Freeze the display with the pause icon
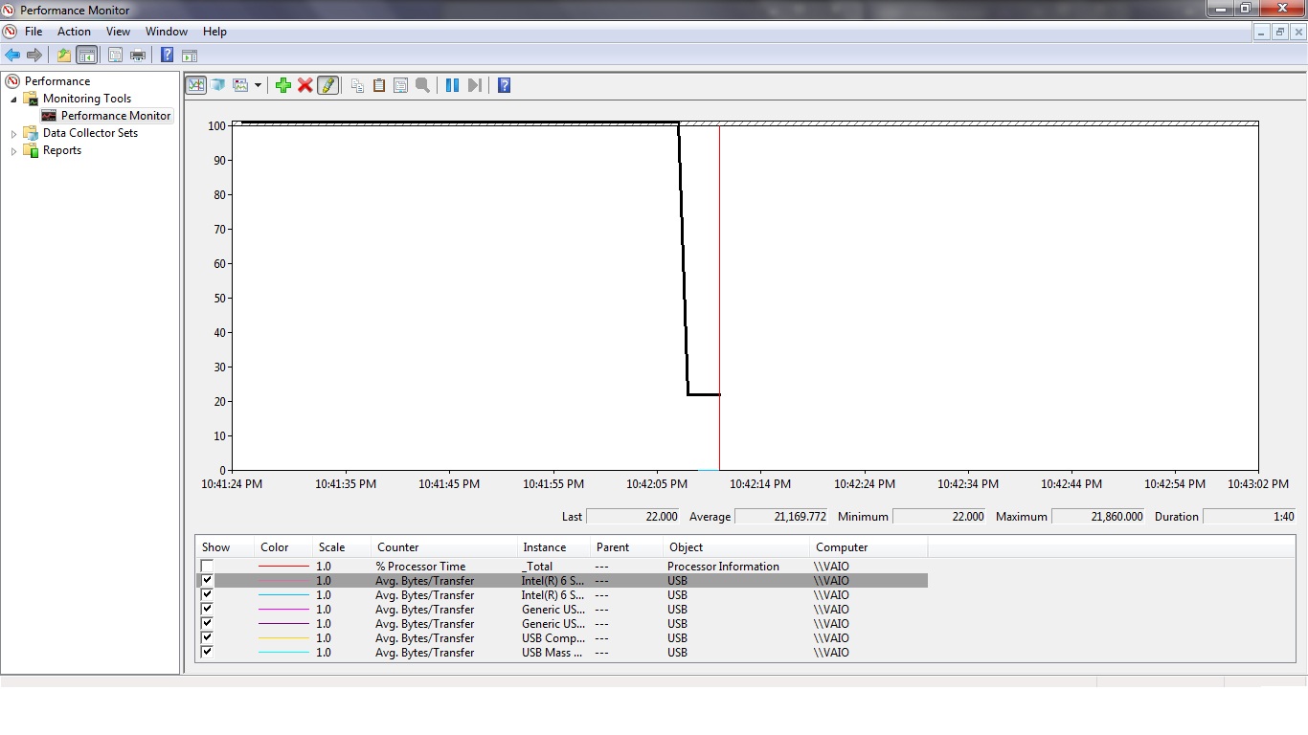1308x735 pixels. pyautogui.click(x=453, y=85)
